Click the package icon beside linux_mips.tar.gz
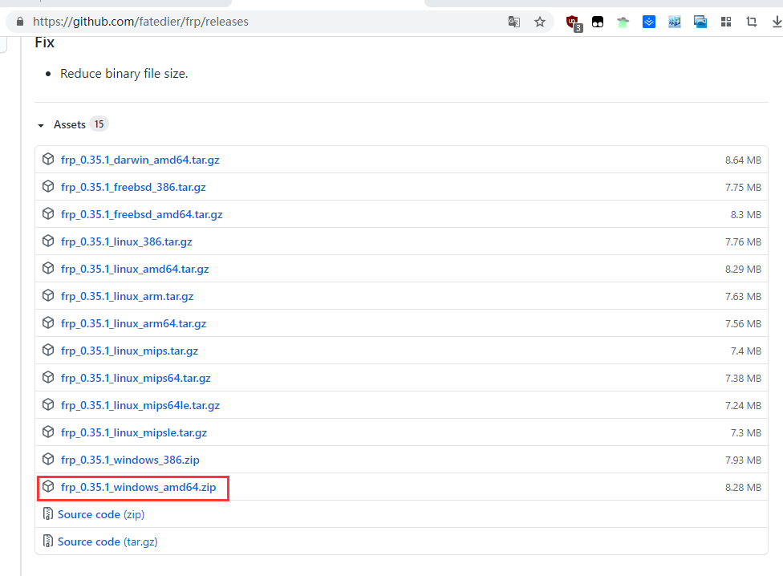 tap(48, 350)
